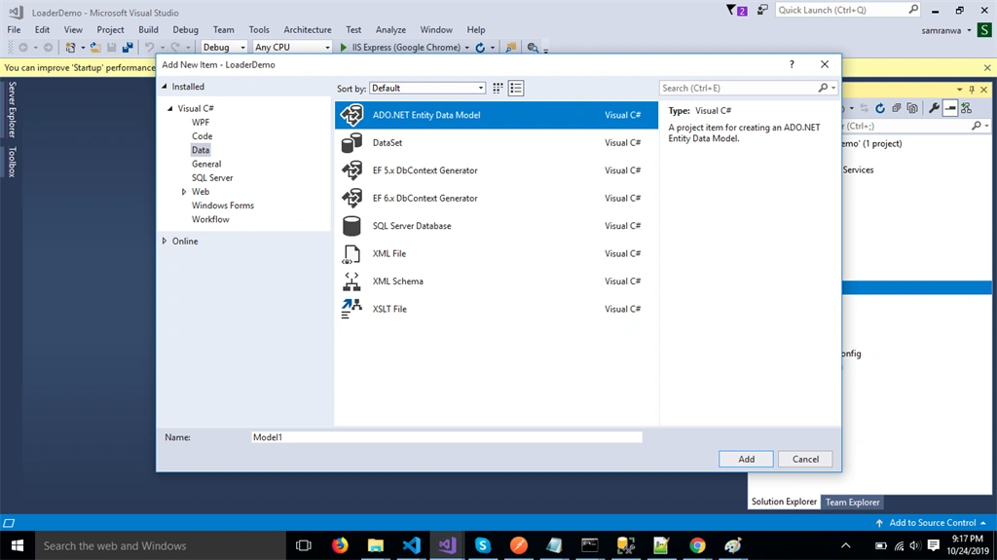The height and width of the screenshot is (560, 997).
Task: Open the IIS Express browser dropdown arrow
Action: (x=467, y=48)
